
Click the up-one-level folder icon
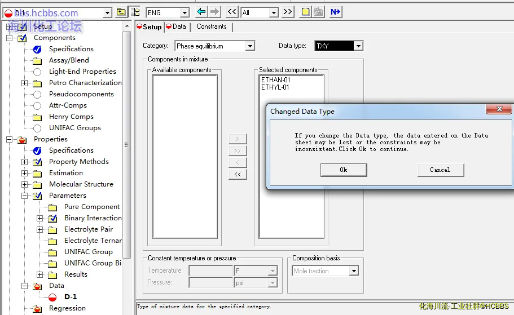pos(121,12)
